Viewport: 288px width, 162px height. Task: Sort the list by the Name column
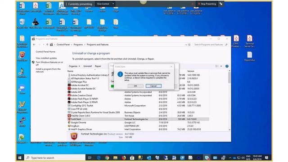(x=70, y=71)
